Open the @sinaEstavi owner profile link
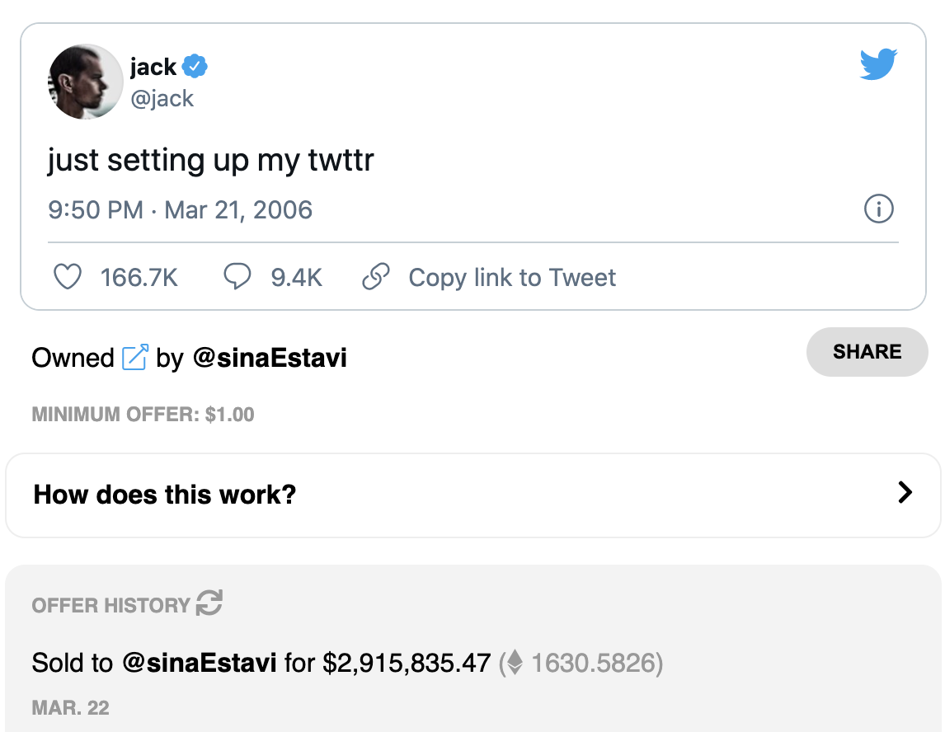Viewport: 945px width, 732px height. click(270, 358)
